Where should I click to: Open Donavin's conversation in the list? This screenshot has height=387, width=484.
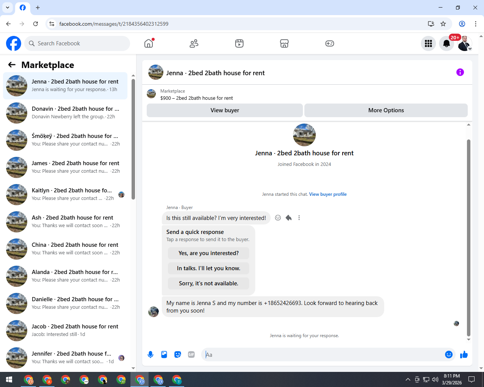click(x=65, y=113)
